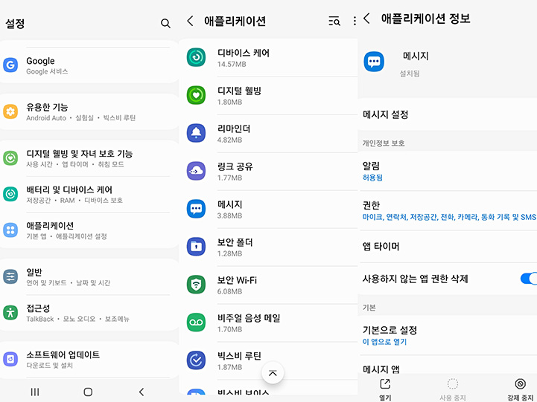This screenshot has width=537, height=402.
Task: Toggle 사용하지 않는 앱 권한 삭제 switch
Action: [529, 279]
